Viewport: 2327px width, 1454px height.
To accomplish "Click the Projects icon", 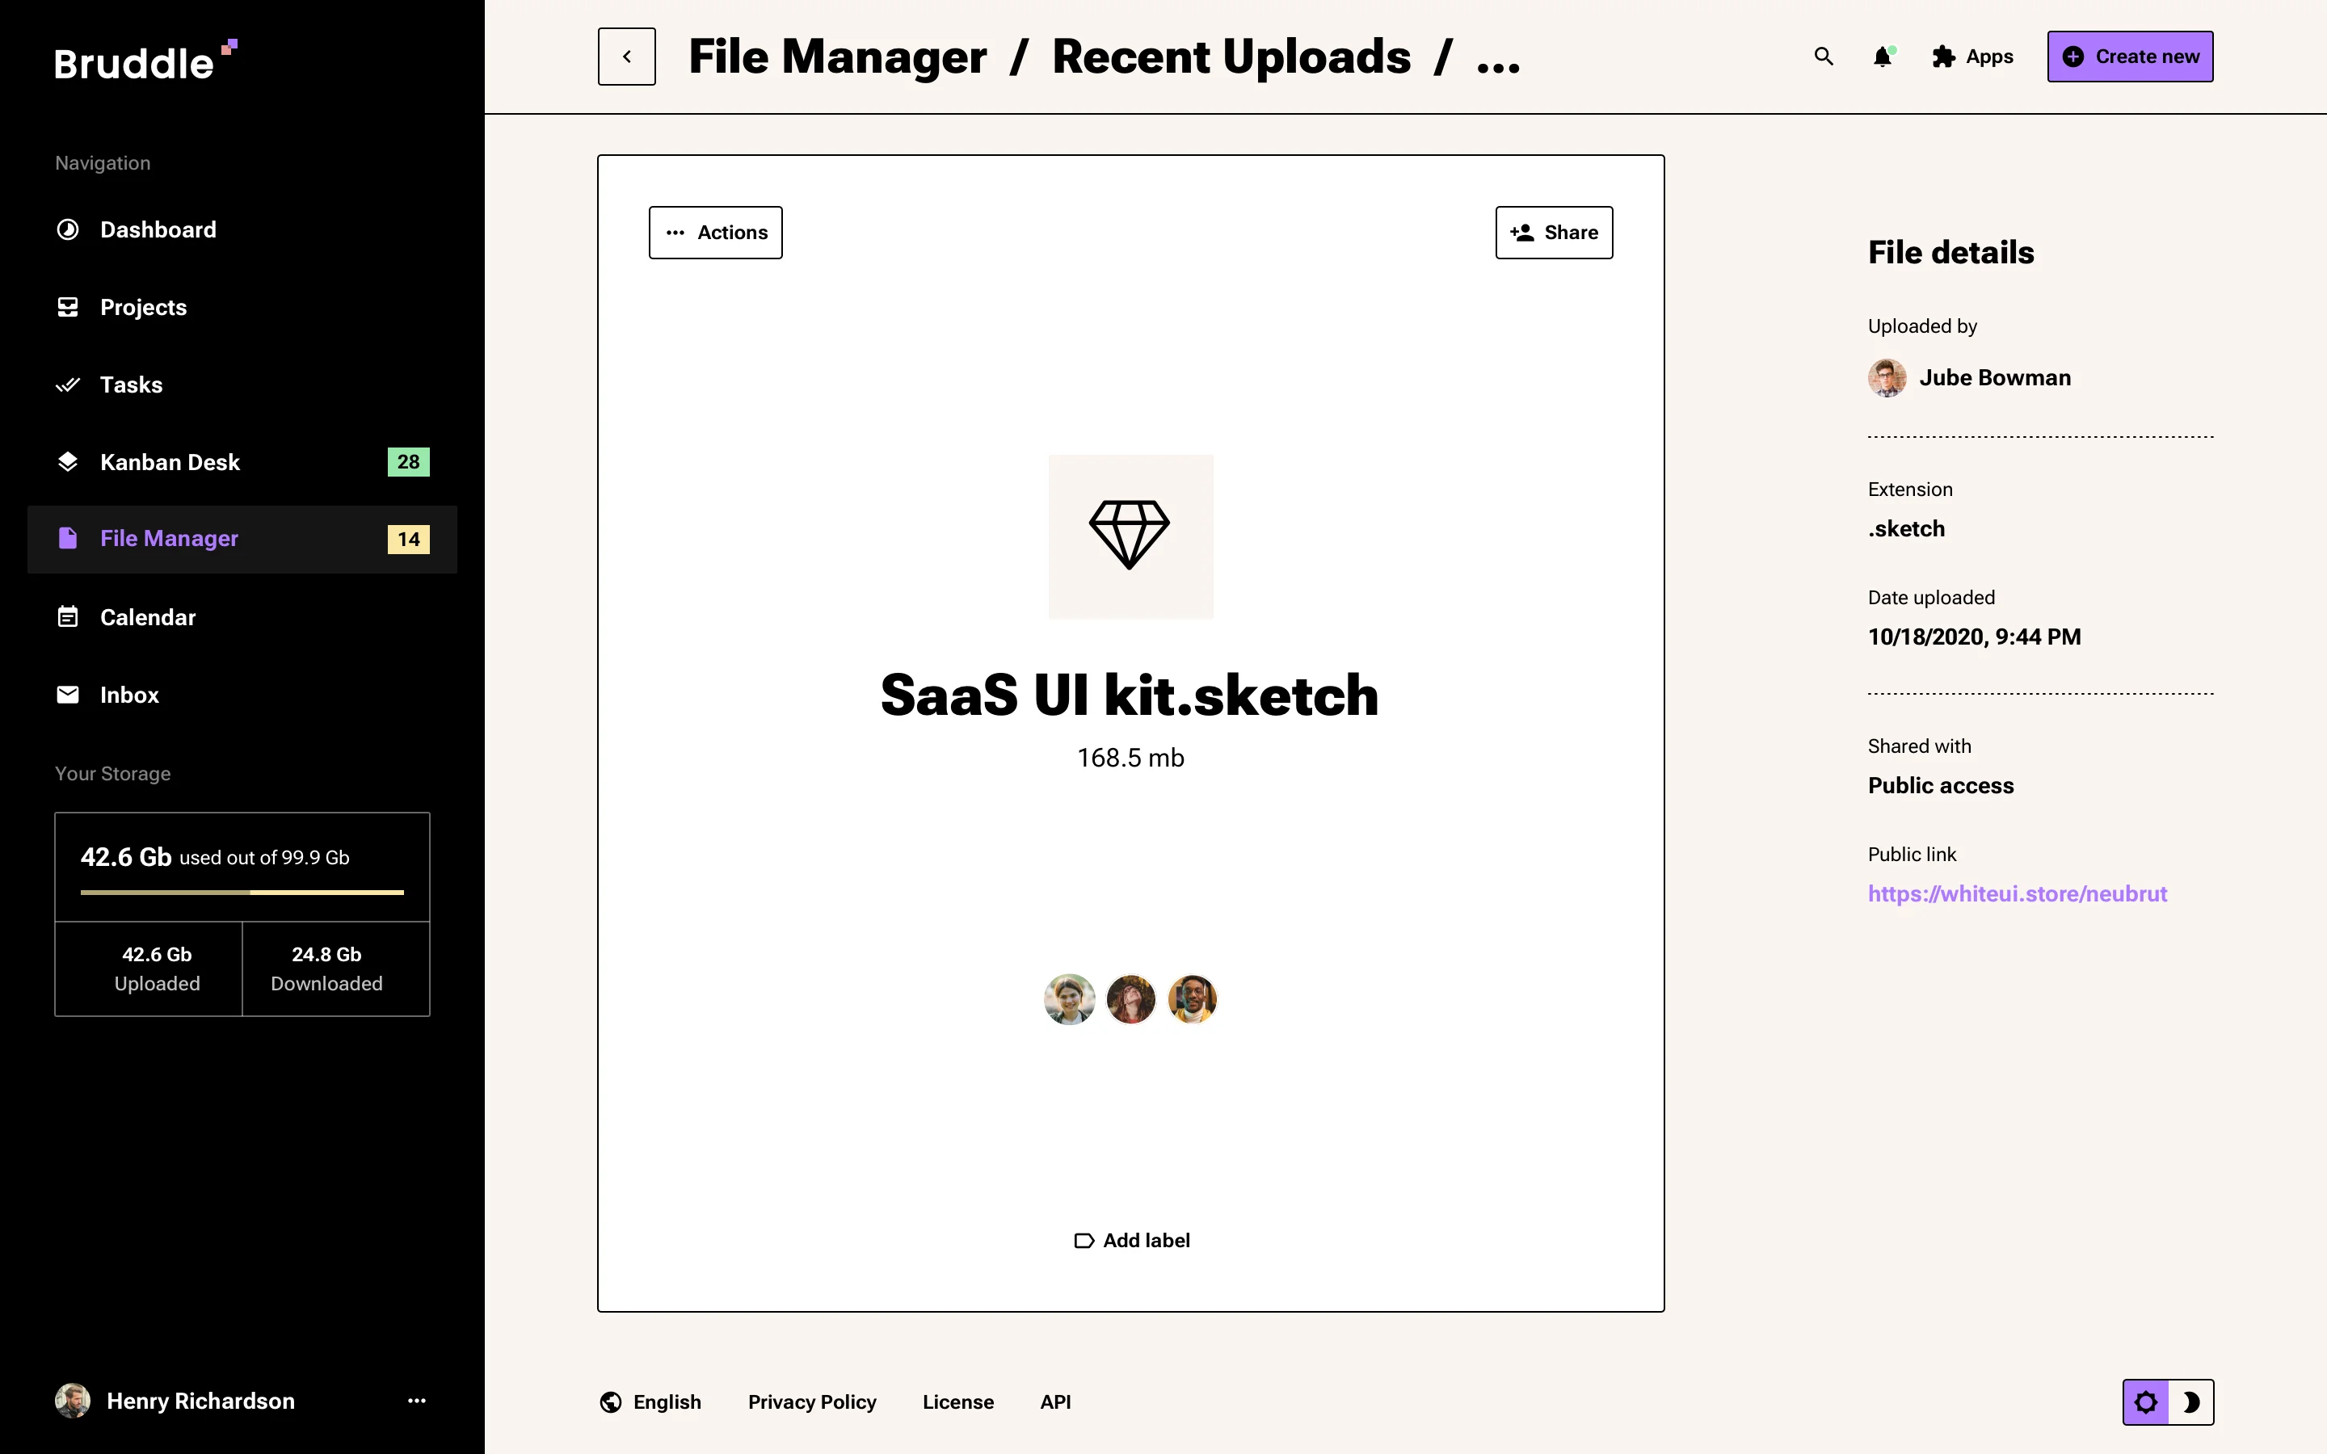I will coord(67,307).
